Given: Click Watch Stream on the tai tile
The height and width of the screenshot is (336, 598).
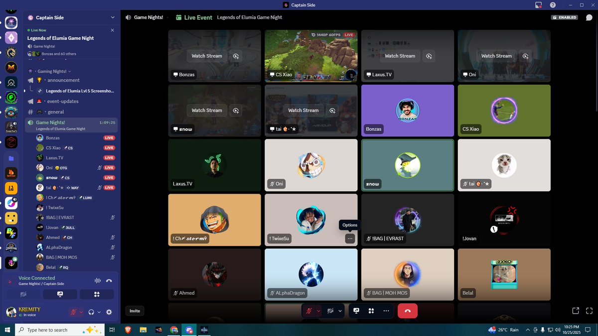Looking at the screenshot, I should click(303, 111).
